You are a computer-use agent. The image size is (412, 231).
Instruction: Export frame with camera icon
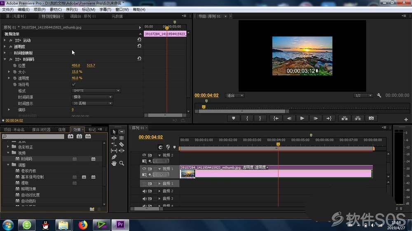point(371,118)
